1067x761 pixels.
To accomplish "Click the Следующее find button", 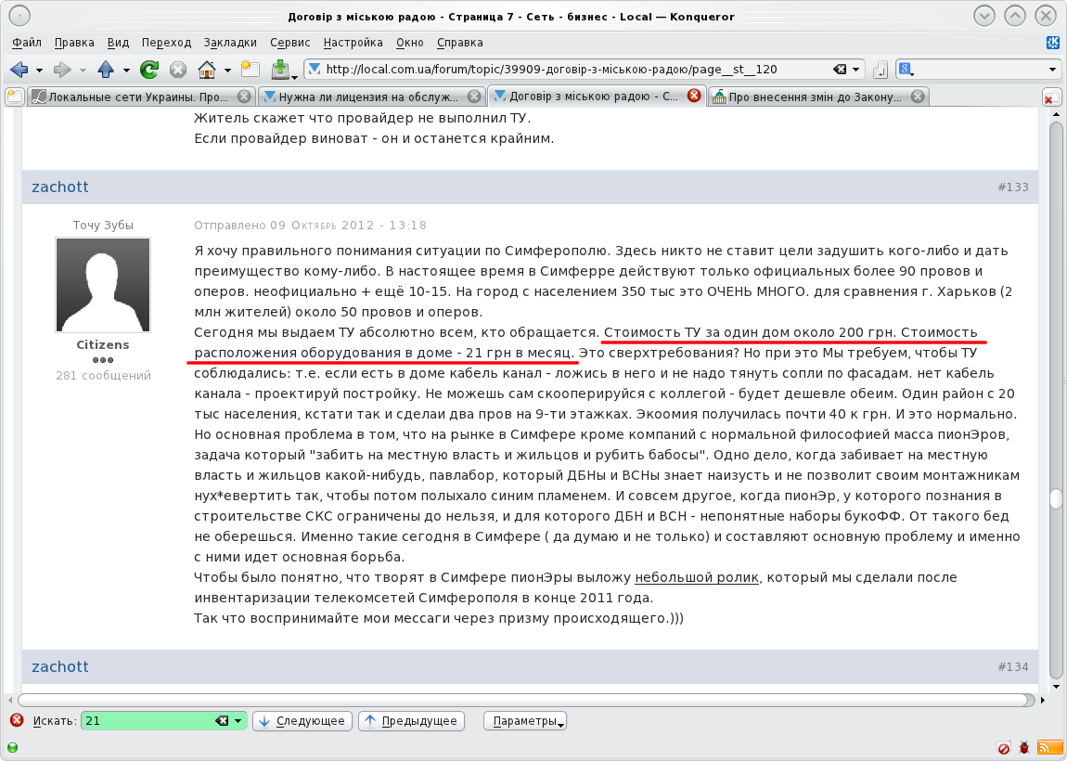I will point(302,721).
